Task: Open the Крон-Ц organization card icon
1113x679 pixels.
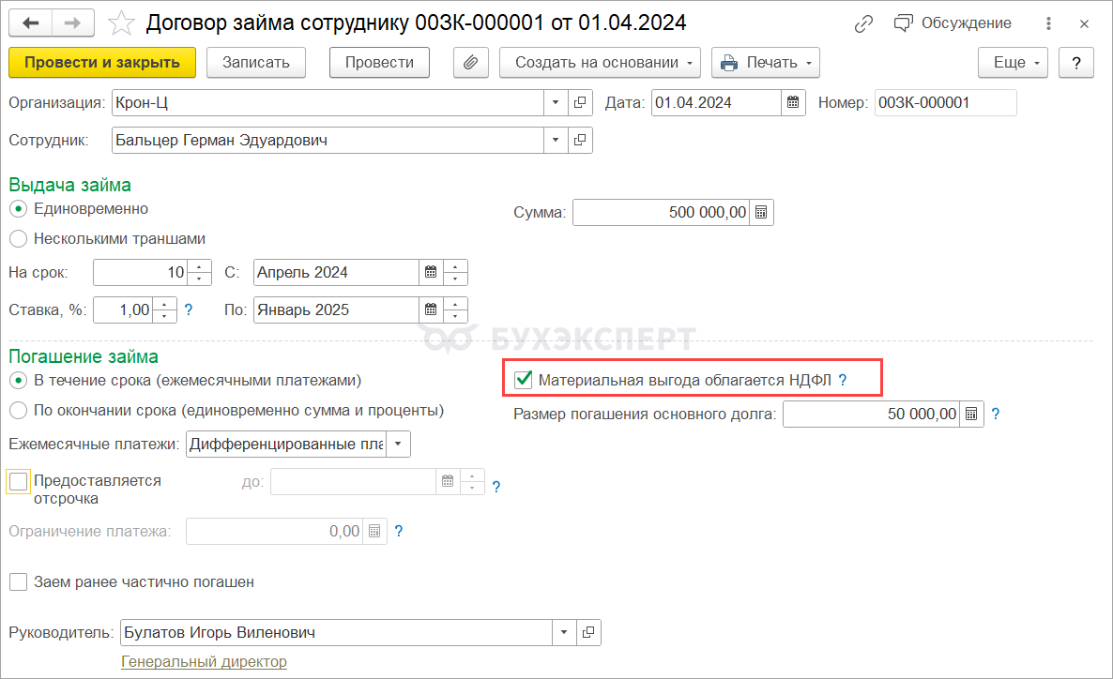Action: (580, 103)
